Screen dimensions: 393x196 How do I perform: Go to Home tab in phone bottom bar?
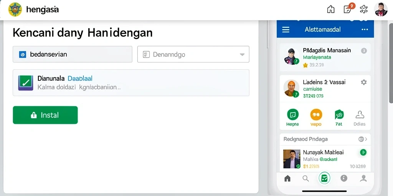click(287, 178)
